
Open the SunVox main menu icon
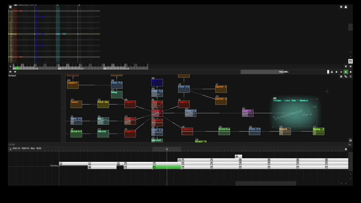(x=10, y=7)
